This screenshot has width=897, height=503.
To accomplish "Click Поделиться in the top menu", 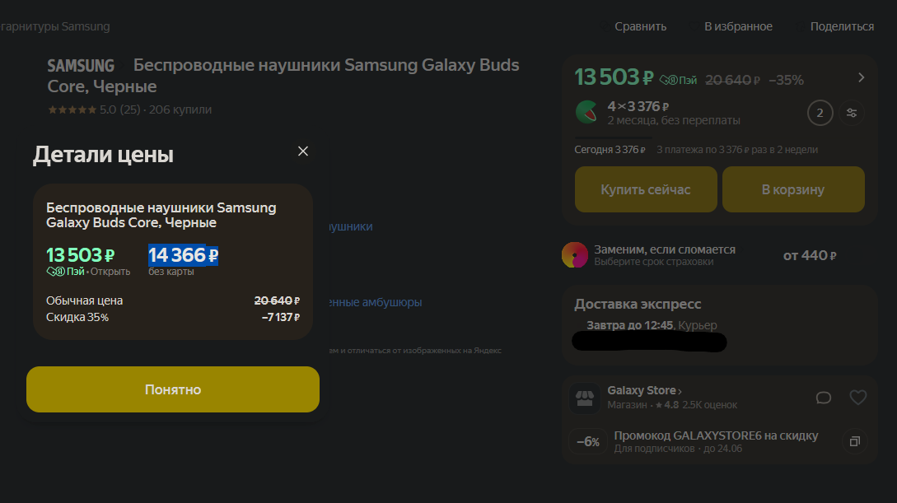I will point(842,26).
